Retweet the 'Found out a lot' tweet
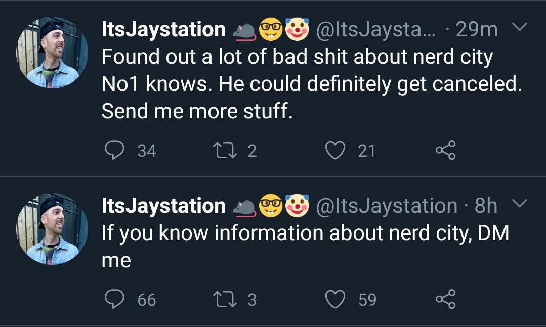Screen dimensions: 546x327 click(225, 150)
